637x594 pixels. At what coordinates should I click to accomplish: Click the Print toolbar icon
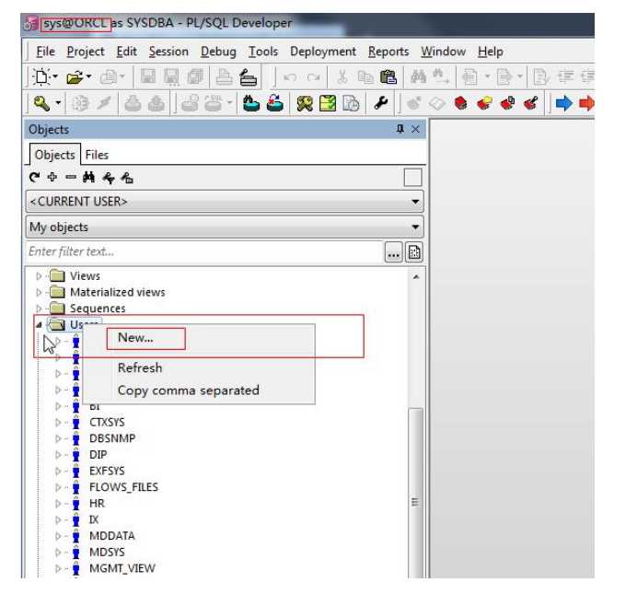click(x=224, y=76)
